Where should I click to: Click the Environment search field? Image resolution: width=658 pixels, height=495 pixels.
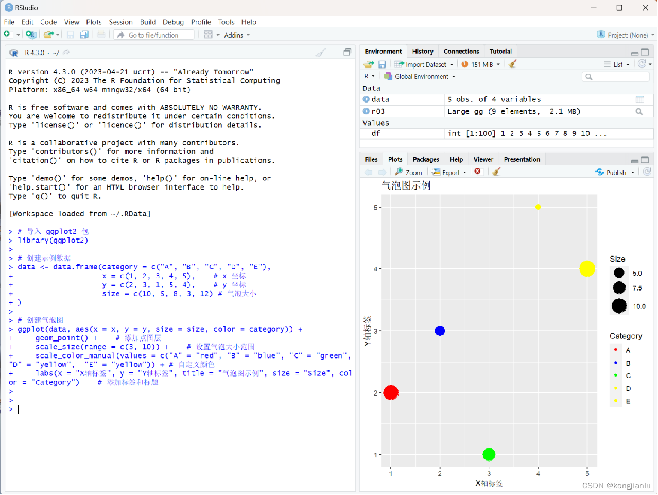tap(616, 77)
